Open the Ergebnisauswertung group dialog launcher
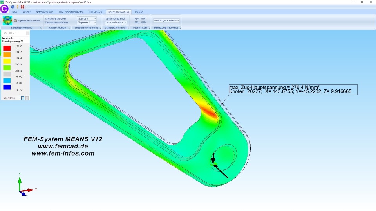 point(41,28)
